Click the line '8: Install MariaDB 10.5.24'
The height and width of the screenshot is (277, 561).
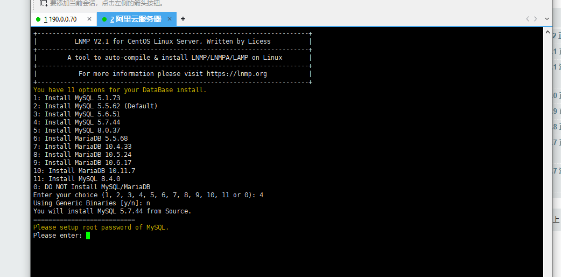[x=83, y=155]
